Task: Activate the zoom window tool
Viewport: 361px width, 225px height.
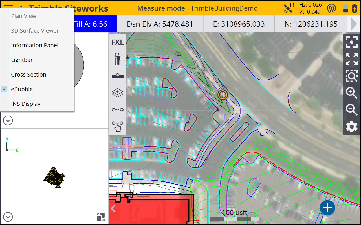Action: [352, 76]
